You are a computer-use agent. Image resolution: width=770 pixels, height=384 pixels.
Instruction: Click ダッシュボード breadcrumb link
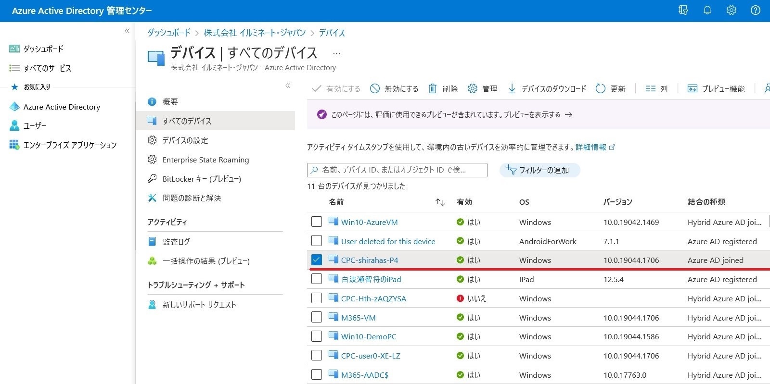coord(169,33)
